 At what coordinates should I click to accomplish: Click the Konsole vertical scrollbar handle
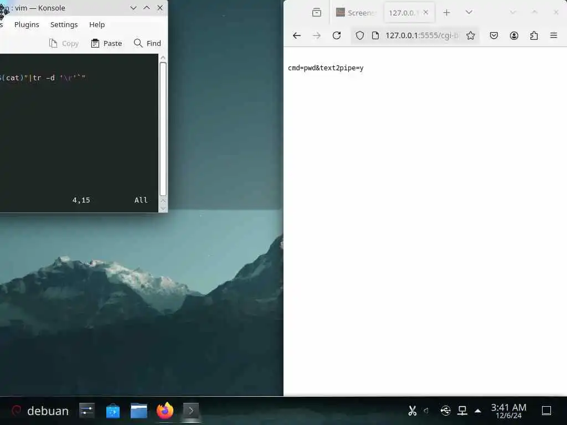click(x=163, y=129)
